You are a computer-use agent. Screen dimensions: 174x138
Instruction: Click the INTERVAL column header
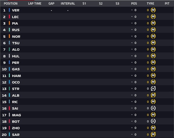tap(68, 3)
